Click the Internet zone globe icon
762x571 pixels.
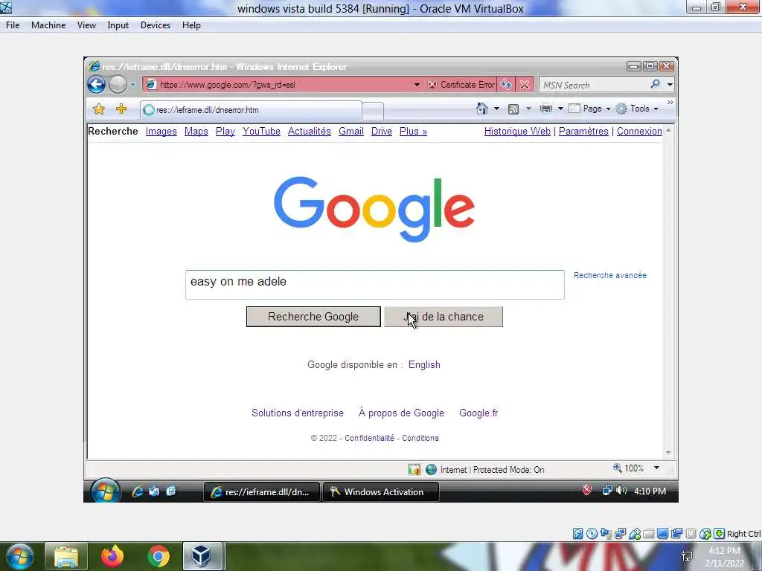[431, 470]
